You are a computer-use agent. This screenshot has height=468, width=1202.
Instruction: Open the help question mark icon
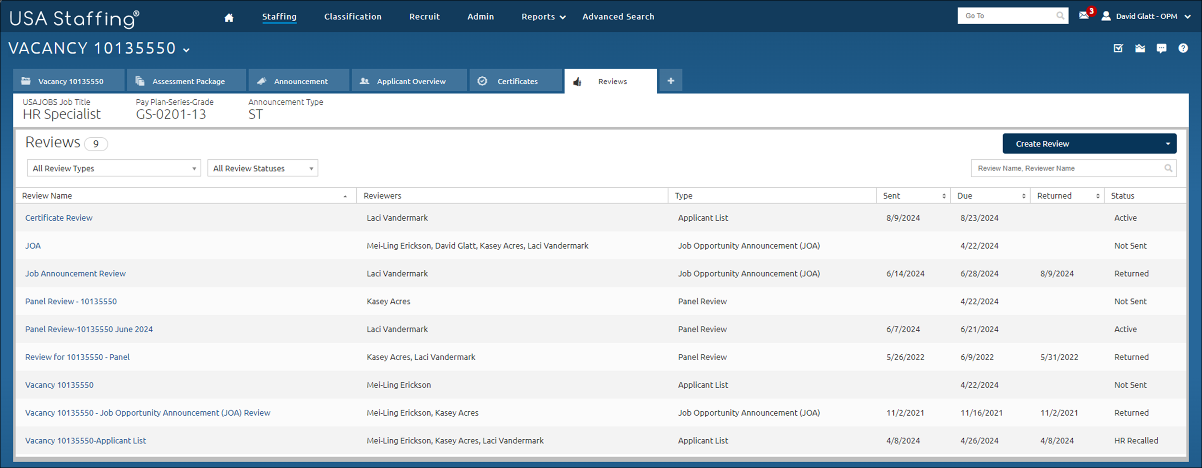pos(1183,48)
